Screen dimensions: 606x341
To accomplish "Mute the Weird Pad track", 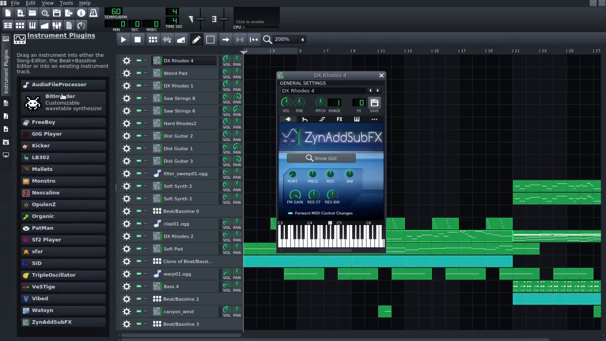I will click(x=139, y=73).
